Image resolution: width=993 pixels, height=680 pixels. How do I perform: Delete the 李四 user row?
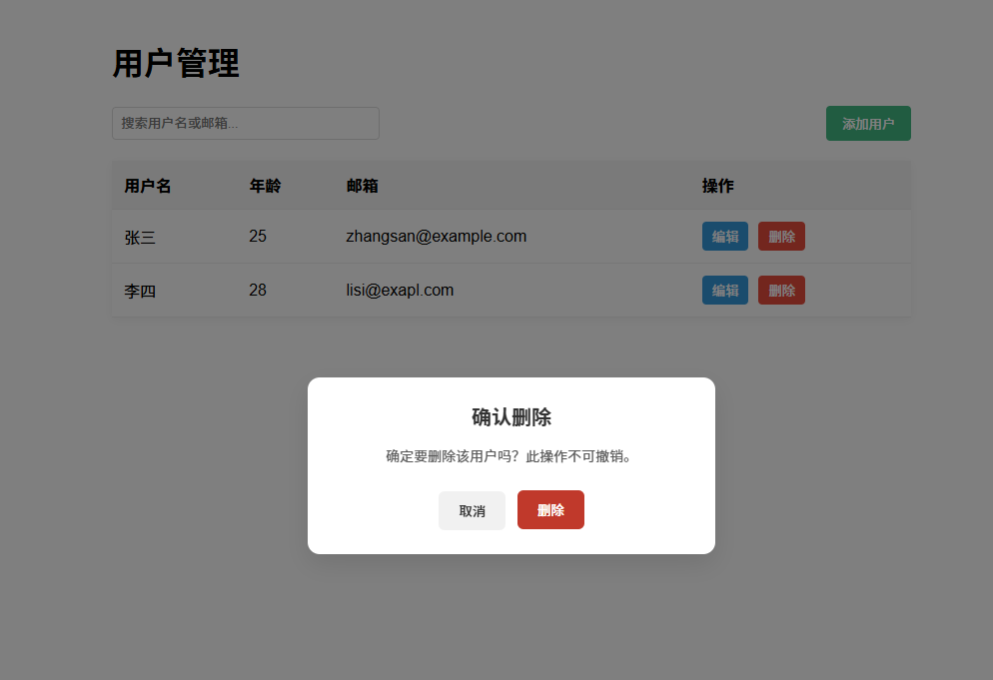781,290
